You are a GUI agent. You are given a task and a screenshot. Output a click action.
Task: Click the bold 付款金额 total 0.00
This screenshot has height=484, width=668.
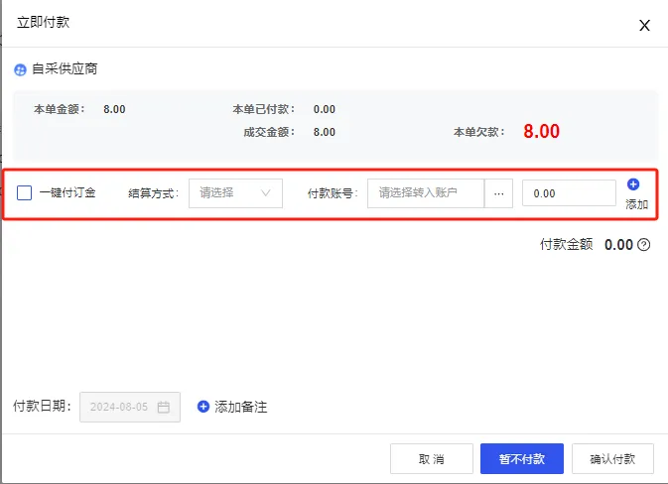point(618,245)
